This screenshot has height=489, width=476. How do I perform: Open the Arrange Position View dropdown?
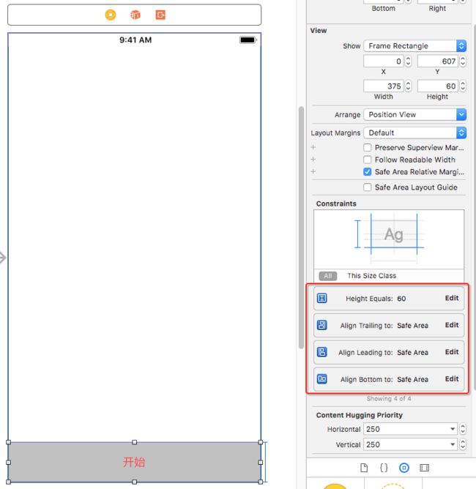415,114
